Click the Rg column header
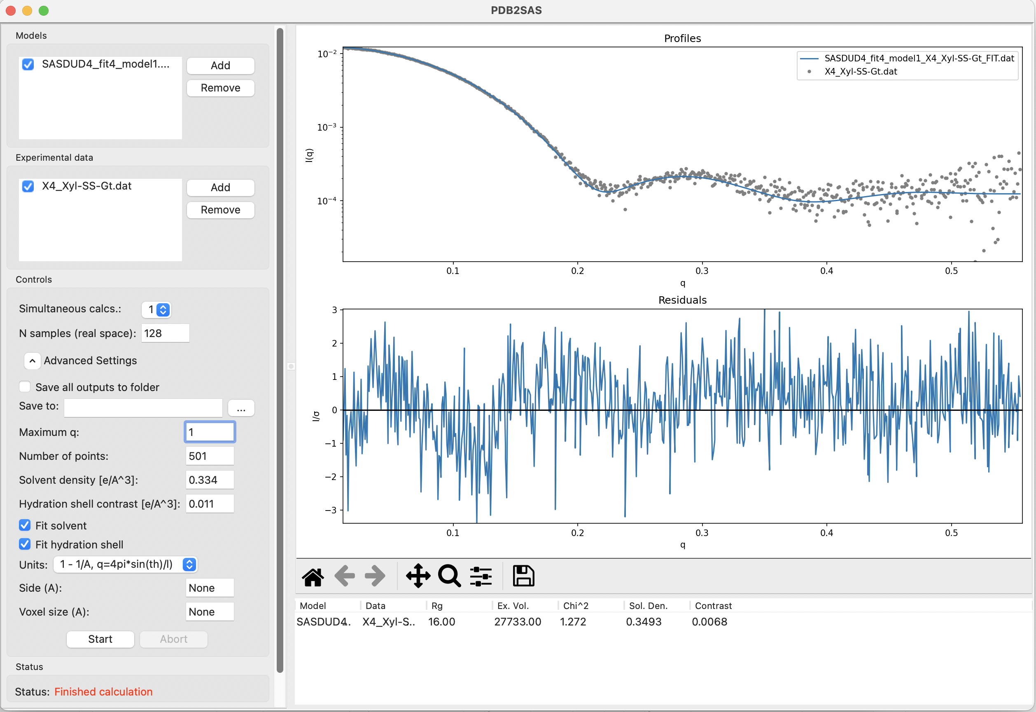Viewport: 1036px width, 712px height. 437,606
